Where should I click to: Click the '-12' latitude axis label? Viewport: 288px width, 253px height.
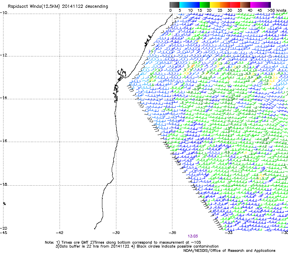(4, 55)
